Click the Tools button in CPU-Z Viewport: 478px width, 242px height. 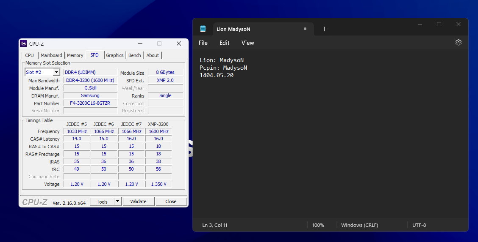(102, 201)
